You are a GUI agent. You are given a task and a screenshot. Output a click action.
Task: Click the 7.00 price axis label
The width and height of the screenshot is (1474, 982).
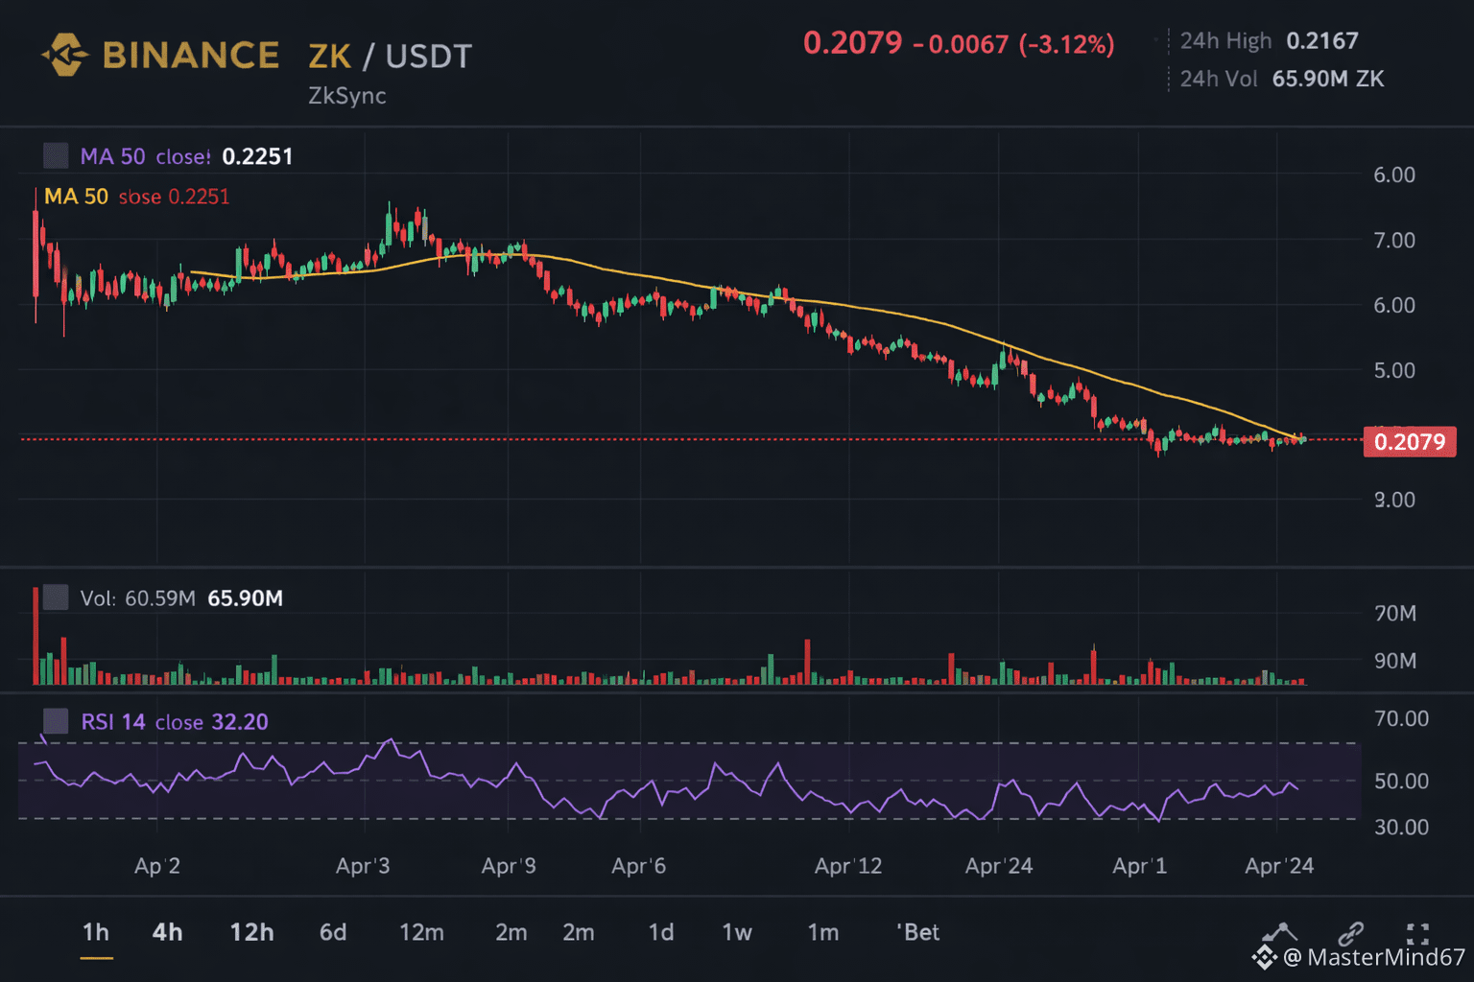pyautogui.click(x=1394, y=240)
